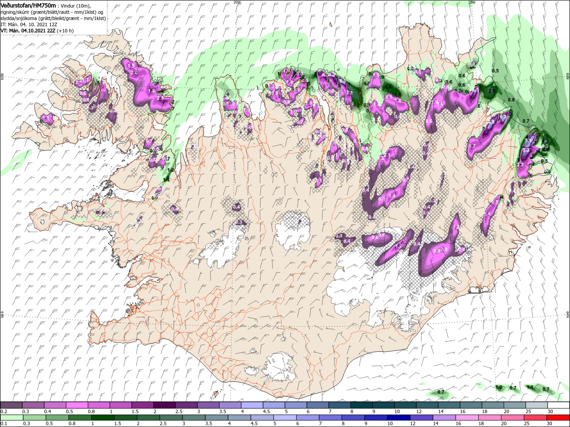Pick the top-row snow swatch between 0.2 and 0.3
570x427 pixels.
11,405
